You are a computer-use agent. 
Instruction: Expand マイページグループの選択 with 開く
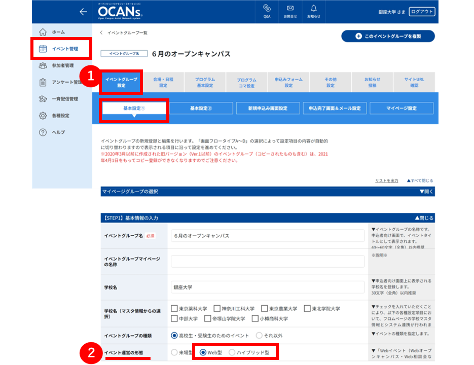point(426,192)
